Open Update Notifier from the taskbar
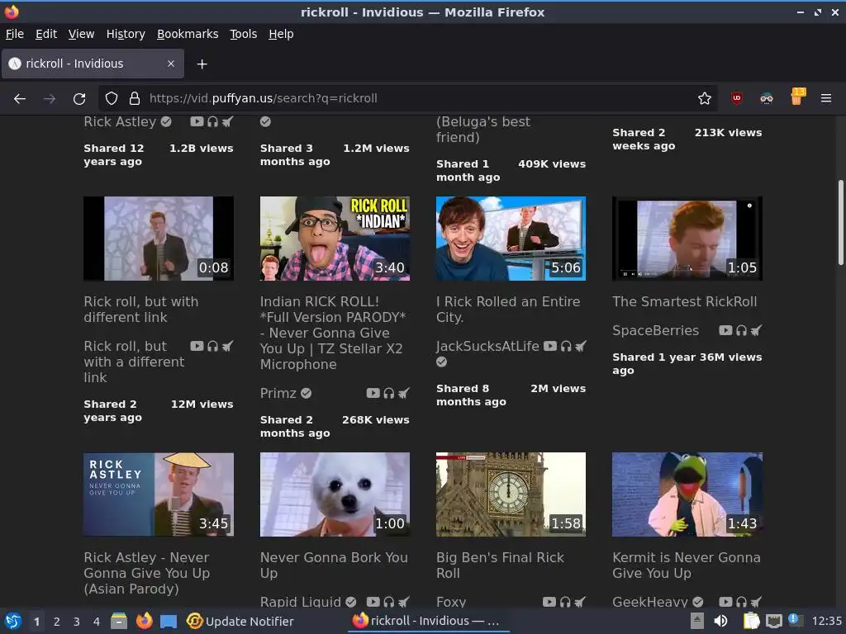This screenshot has width=846, height=634. coord(240,622)
